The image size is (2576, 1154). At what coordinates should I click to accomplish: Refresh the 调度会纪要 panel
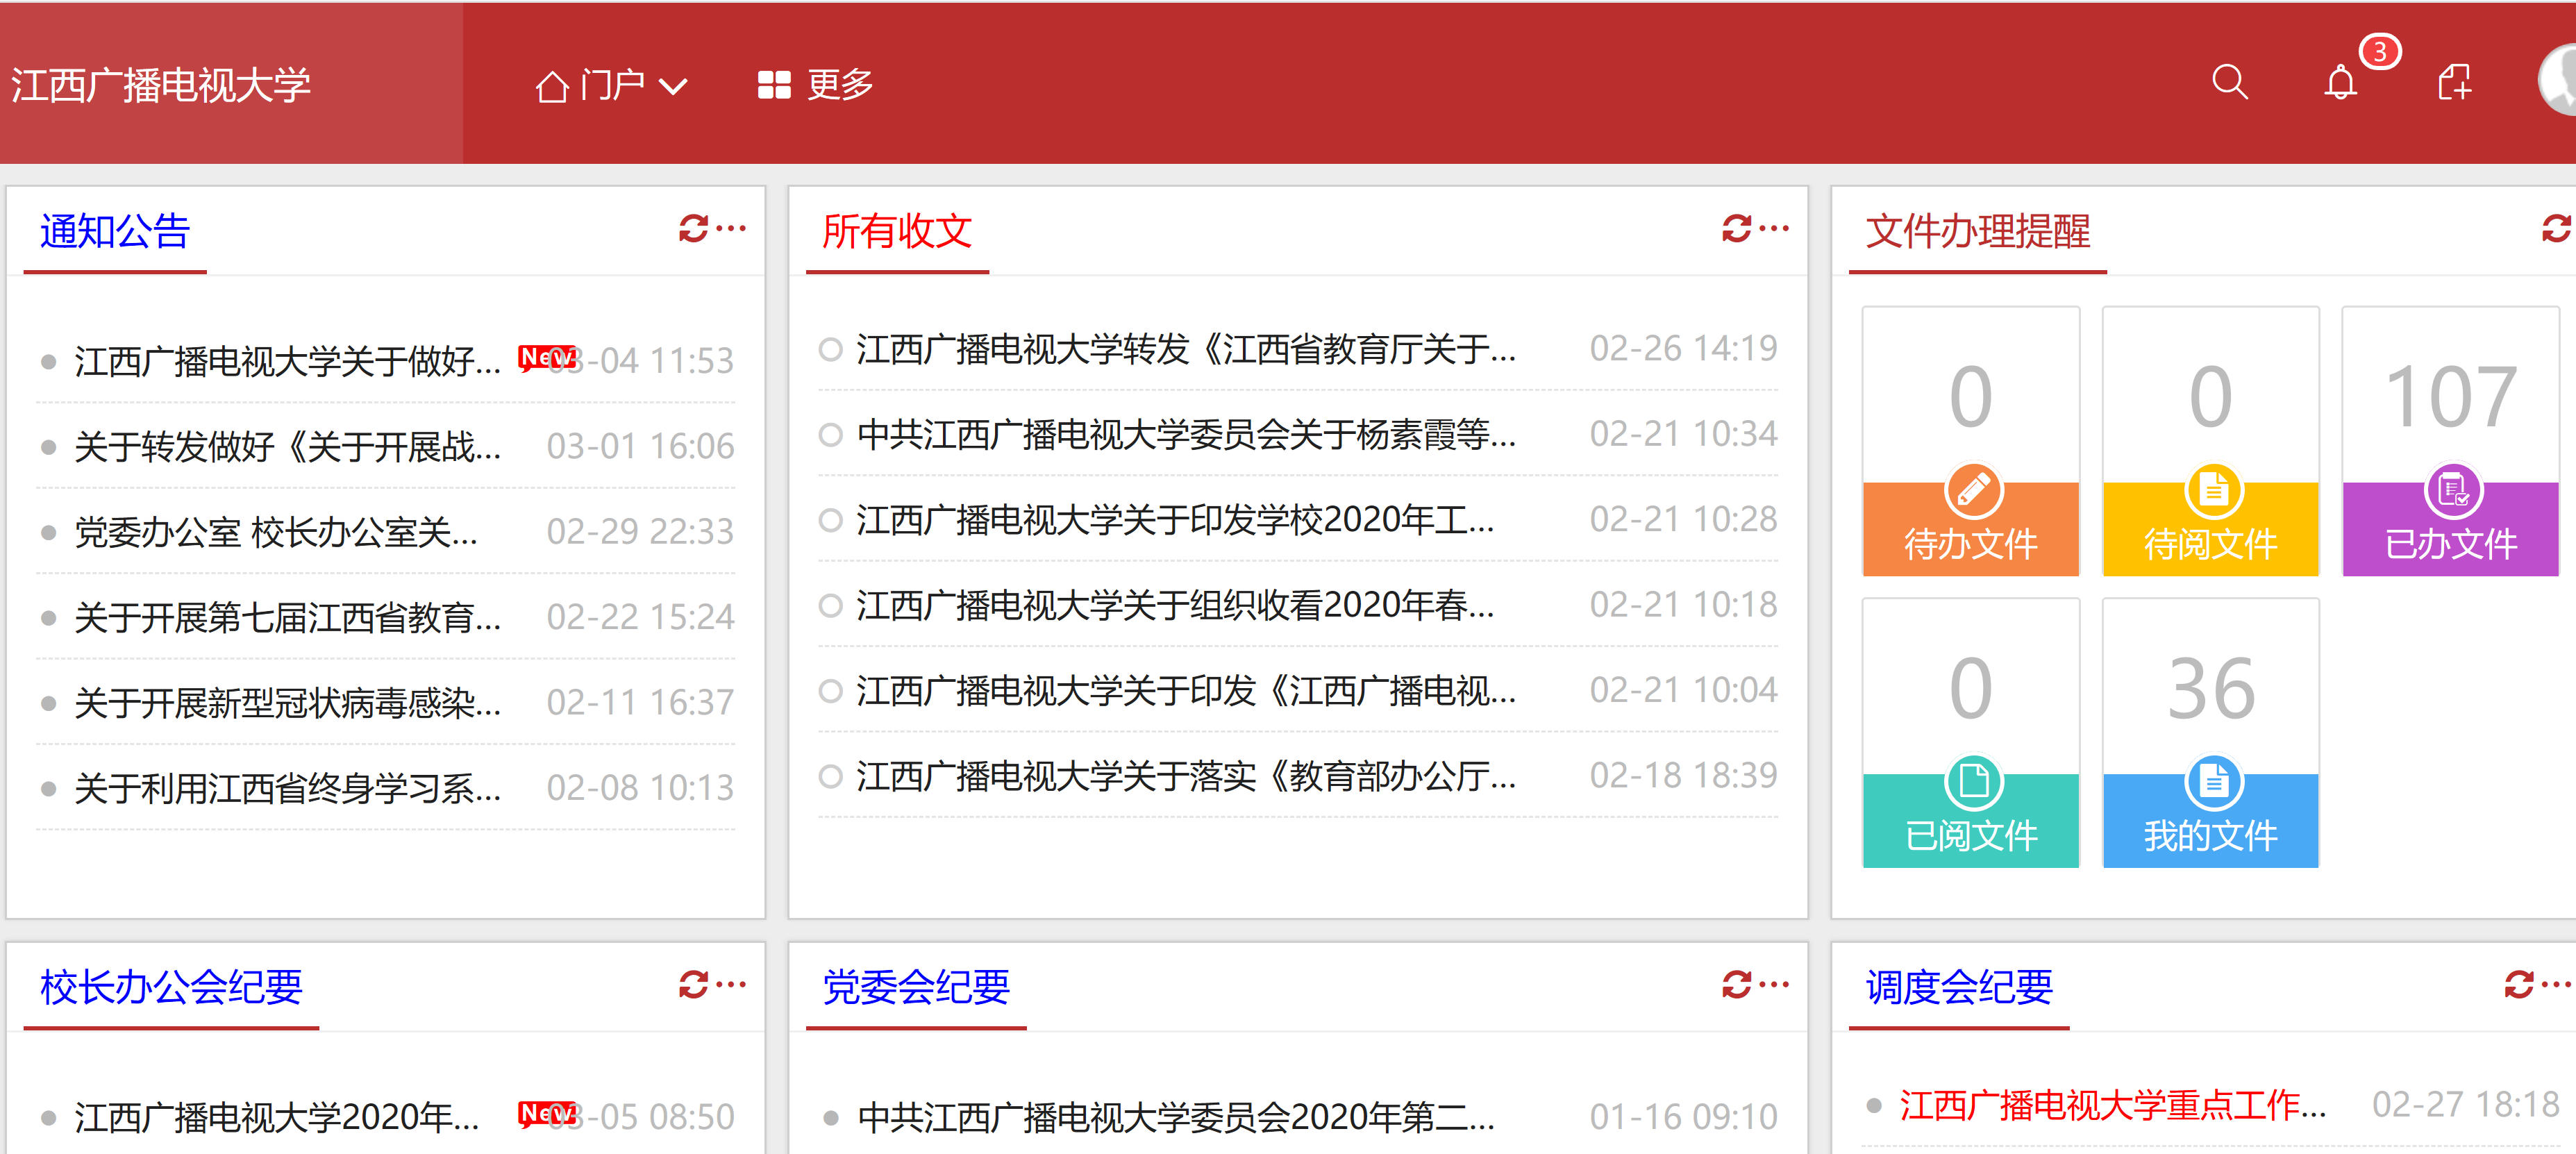click(x=2519, y=985)
